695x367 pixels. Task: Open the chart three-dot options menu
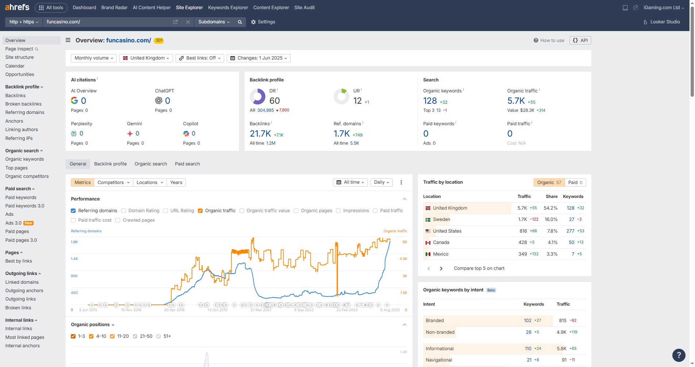(401, 182)
